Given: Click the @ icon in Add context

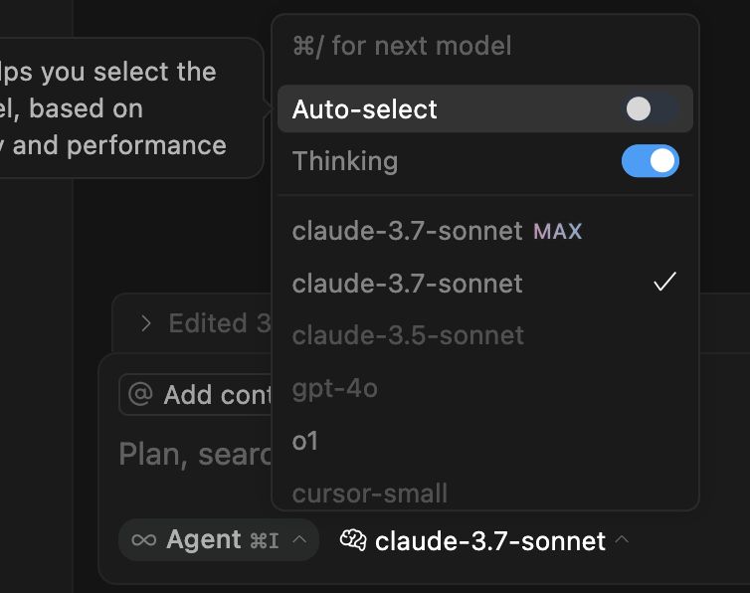Looking at the screenshot, I should [x=140, y=394].
